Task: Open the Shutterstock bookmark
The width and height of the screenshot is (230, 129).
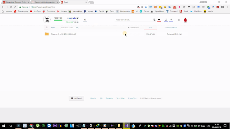Action: (21, 11)
